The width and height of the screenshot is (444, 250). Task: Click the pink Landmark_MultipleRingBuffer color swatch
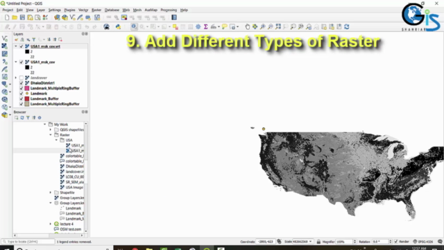click(27, 88)
